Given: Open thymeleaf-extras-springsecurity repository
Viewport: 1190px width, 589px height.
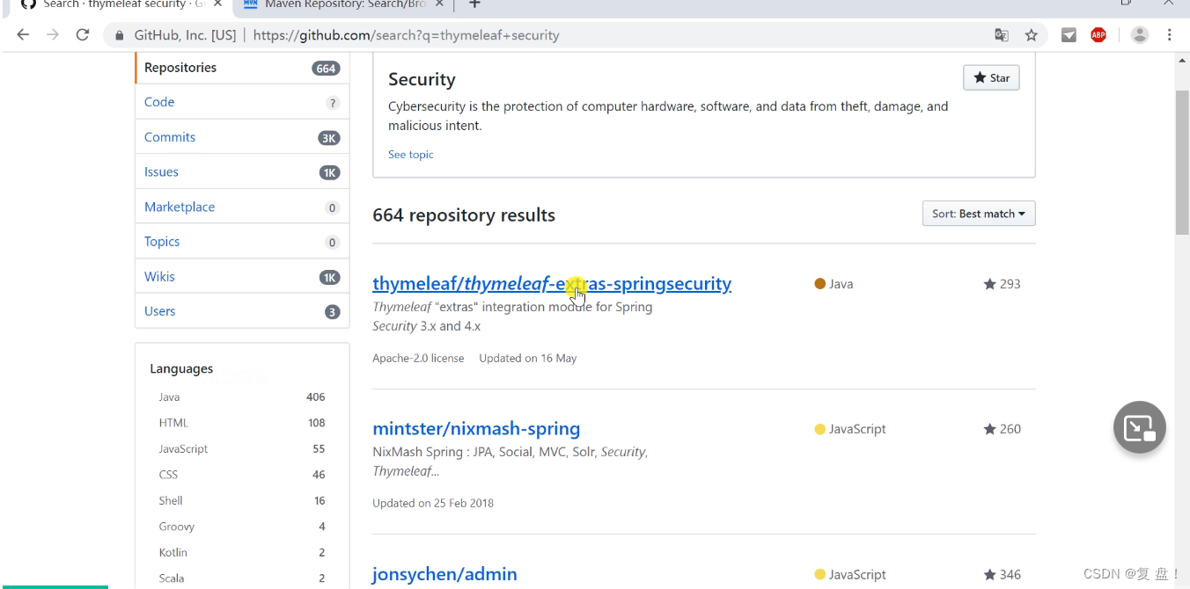Looking at the screenshot, I should (552, 284).
